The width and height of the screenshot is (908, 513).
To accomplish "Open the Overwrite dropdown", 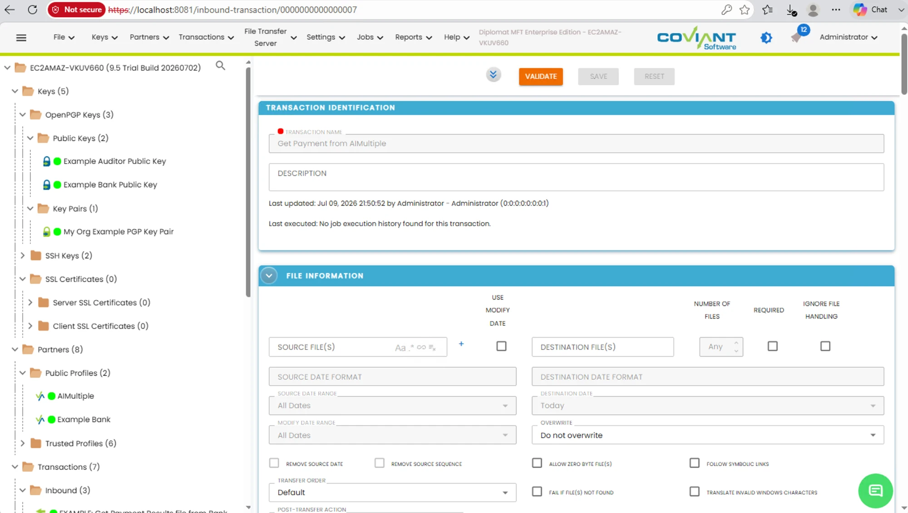I will (707, 435).
